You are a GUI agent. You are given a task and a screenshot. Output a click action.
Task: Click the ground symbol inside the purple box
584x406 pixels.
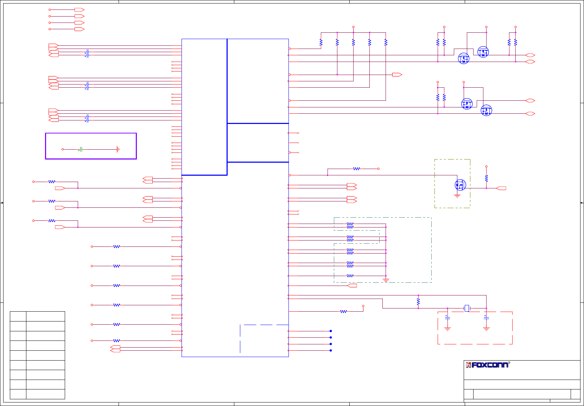click(x=118, y=149)
